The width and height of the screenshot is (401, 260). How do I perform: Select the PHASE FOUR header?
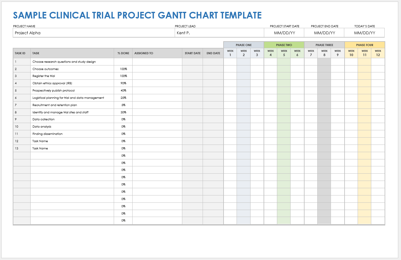coord(364,45)
